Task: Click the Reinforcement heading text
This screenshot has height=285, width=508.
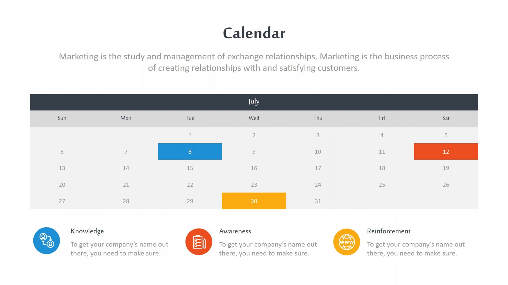Action: point(388,231)
